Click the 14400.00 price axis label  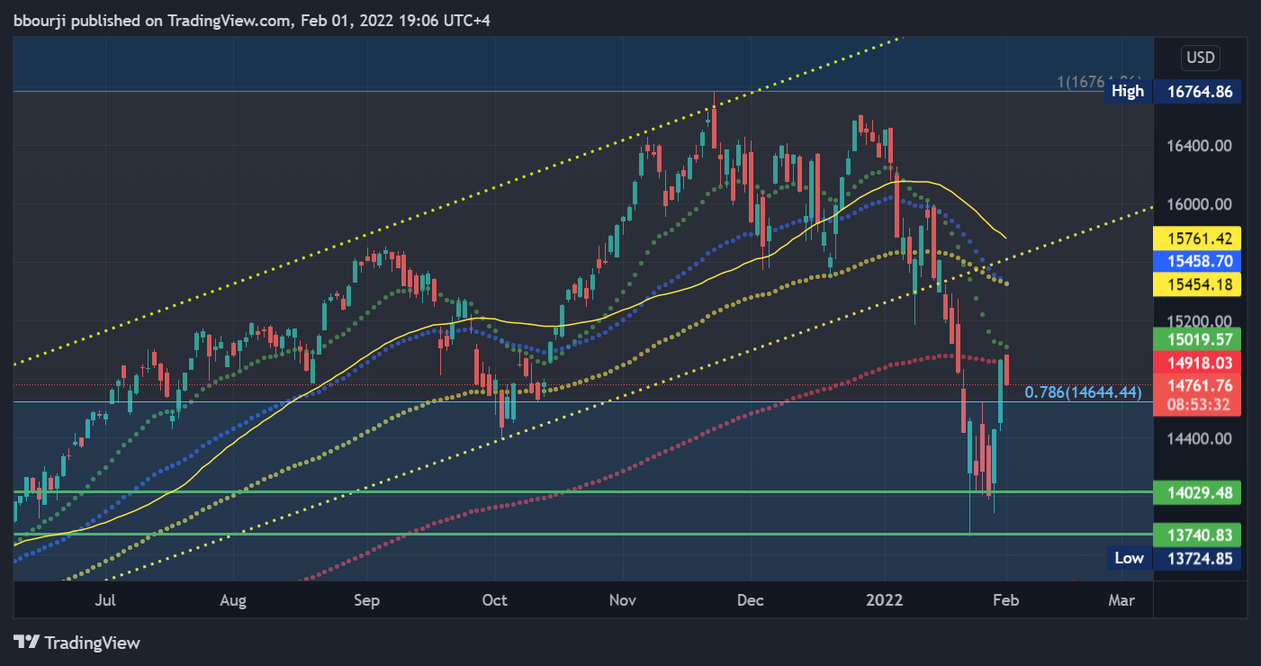coord(1199,438)
